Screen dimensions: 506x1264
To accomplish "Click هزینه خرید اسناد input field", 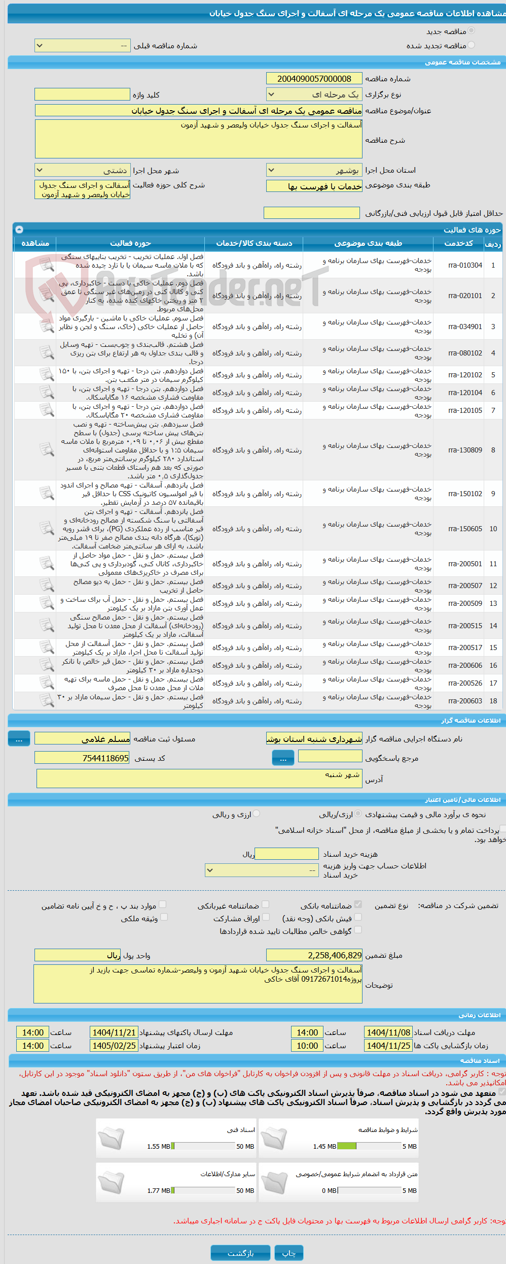I will point(286,854).
